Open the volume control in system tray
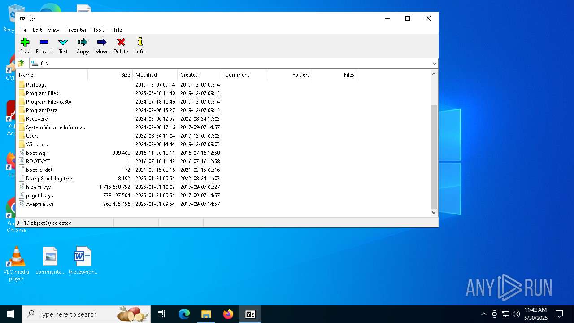This screenshot has width=574, height=323. click(516, 314)
